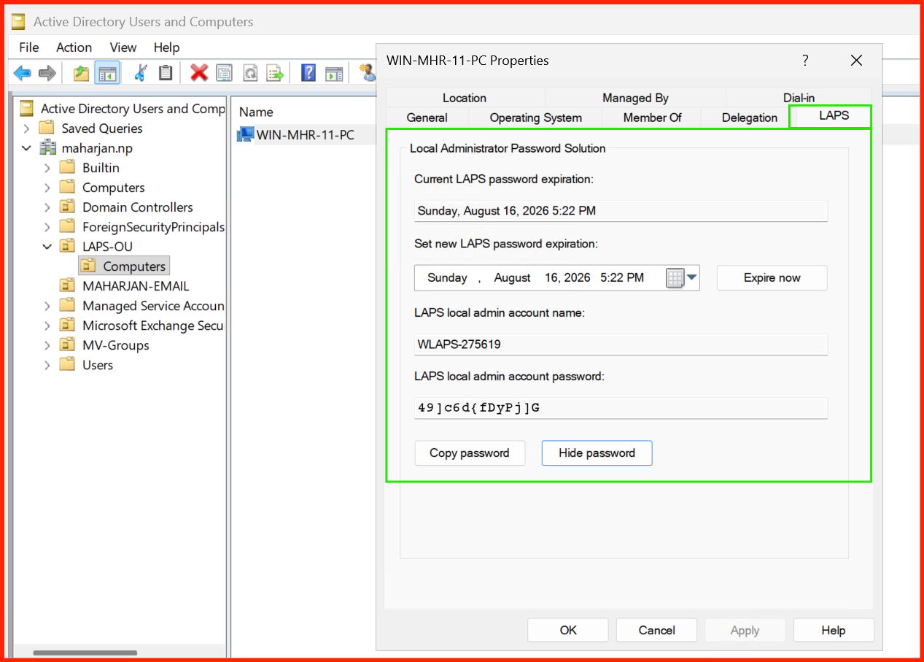The image size is (924, 662).
Task: Expand the ForeignSecurityPrincipals container
Action: (x=47, y=227)
